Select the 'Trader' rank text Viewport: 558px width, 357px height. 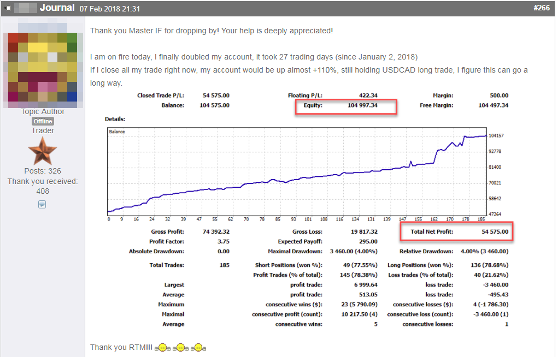coord(43,130)
